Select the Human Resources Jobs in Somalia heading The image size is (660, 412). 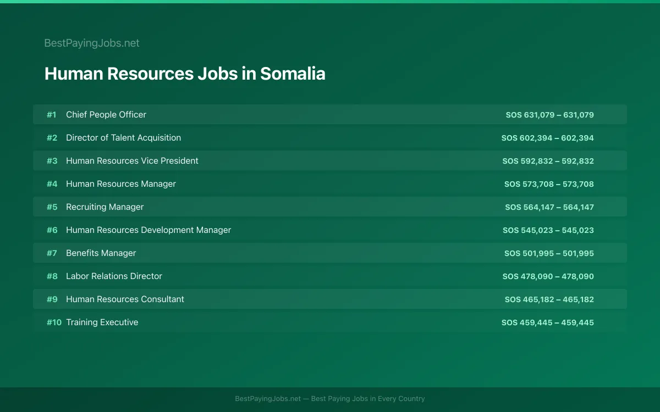coord(185,74)
